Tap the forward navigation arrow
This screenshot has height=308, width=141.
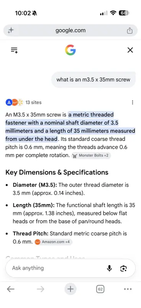(40, 289)
